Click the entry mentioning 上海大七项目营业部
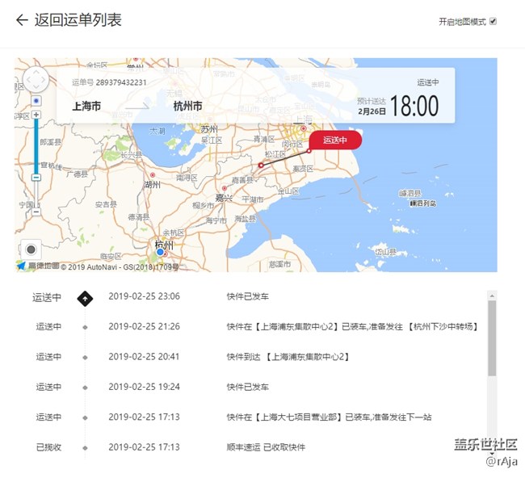This screenshot has height=478, width=525. click(x=329, y=417)
